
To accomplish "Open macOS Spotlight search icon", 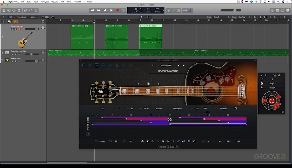I will (x=278, y=1).
